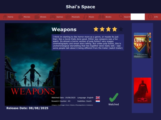
Task: Click the Weapons movie poster
Action: (32, 64)
